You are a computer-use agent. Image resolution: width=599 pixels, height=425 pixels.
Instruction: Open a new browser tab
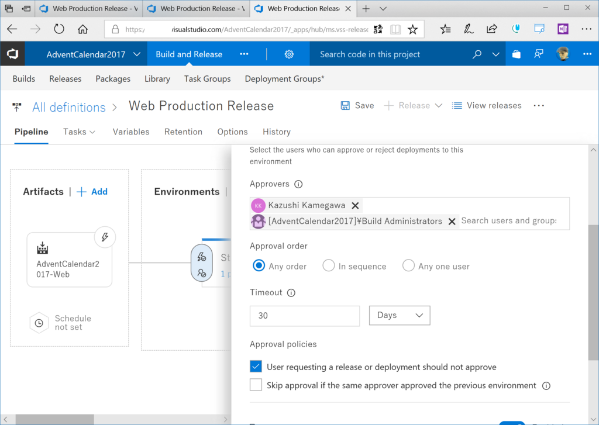[x=366, y=8]
